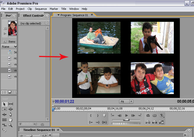The image size is (194, 137).
Task: Select the Selection arrow tool
Action: pos(4,104)
